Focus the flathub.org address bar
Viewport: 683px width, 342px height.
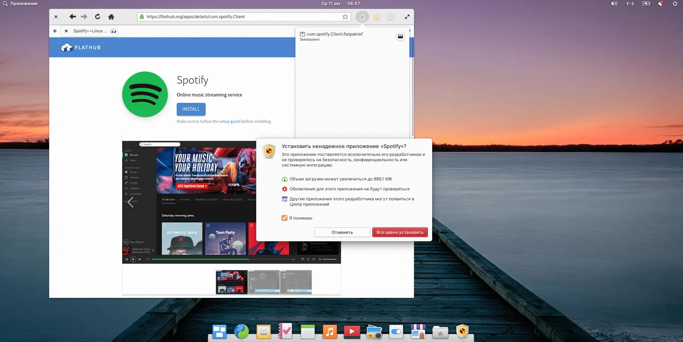click(244, 17)
